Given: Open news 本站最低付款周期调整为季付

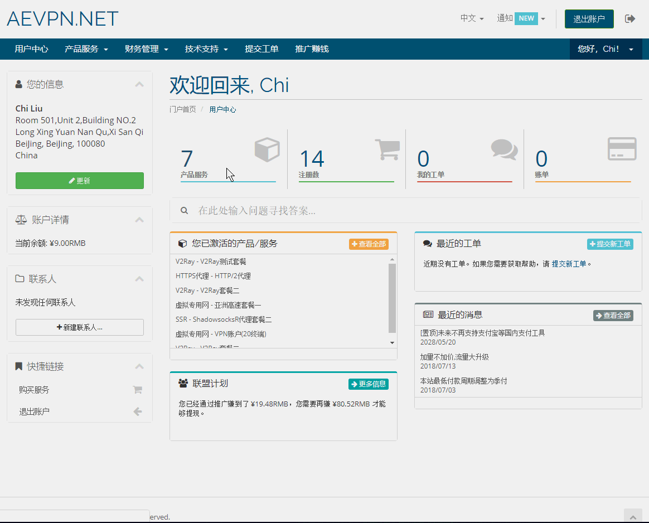Looking at the screenshot, I should coord(463,381).
